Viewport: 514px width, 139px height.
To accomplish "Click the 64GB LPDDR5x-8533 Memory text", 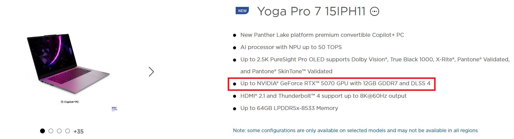I will (289, 108).
